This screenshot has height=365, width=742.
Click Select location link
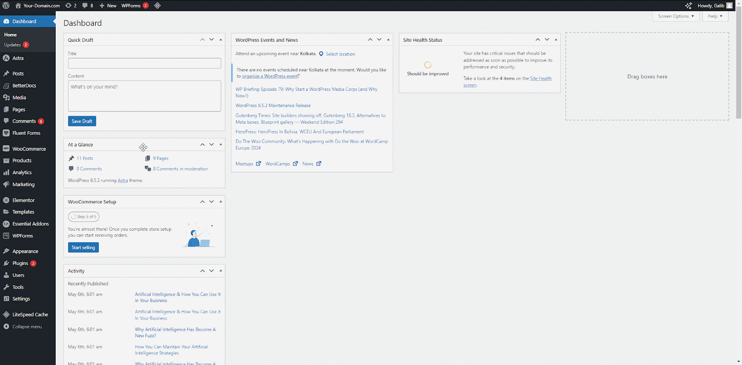pyautogui.click(x=340, y=54)
